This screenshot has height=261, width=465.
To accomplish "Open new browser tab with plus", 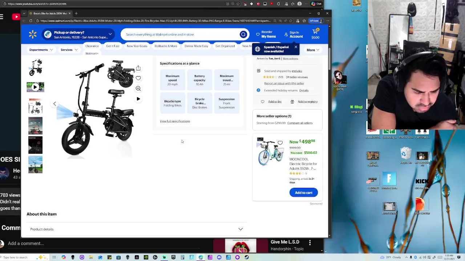I will (x=76, y=13).
